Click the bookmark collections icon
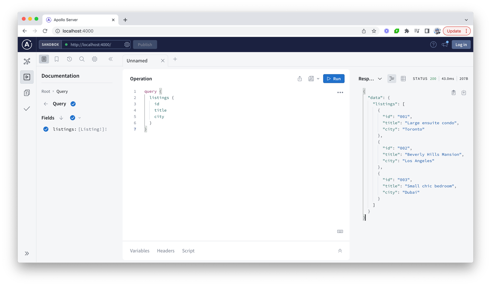The width and height of the screenshot is (491, 286). [x=57, y=59]
